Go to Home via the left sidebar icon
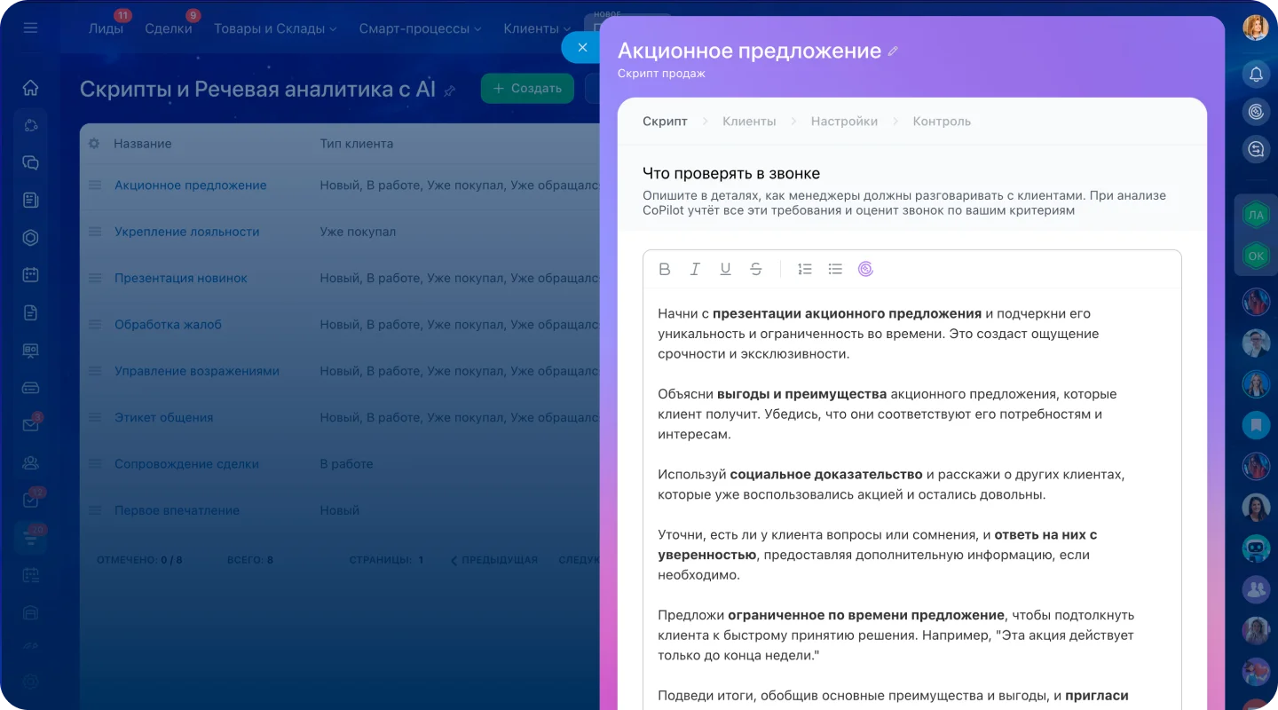 point(29,88)
